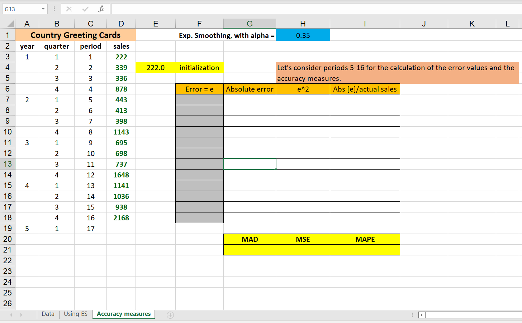Image resolution: width=522 pixels, height=323 pixels.
Task: Click the sales value 737
Action: click(121, 164)
